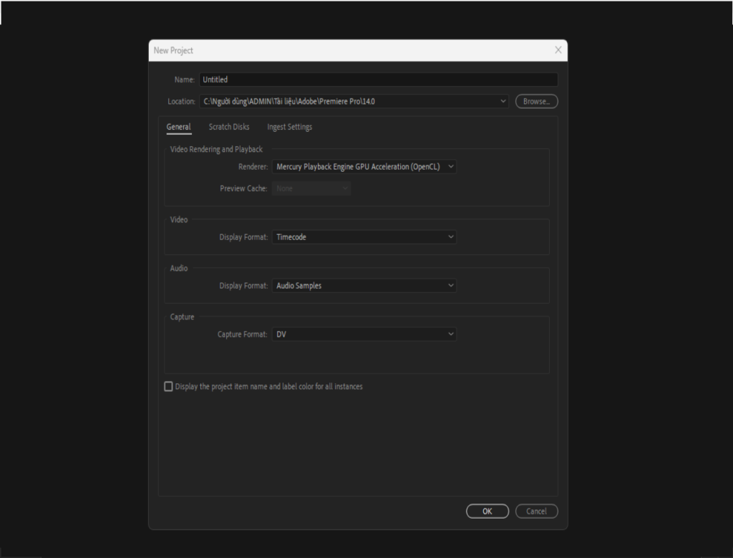Click the Capture Format chevron arrow
733x558 pixels.
[450, 335]
